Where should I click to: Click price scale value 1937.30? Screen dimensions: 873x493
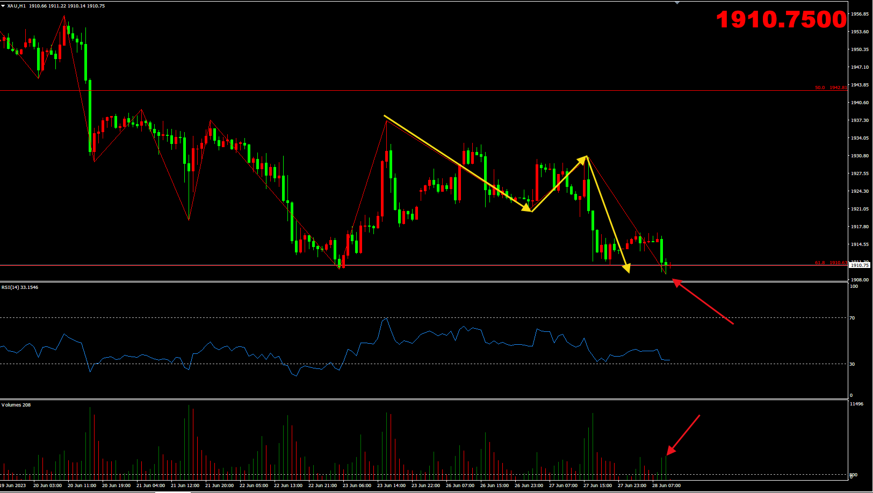pos(860,120)
